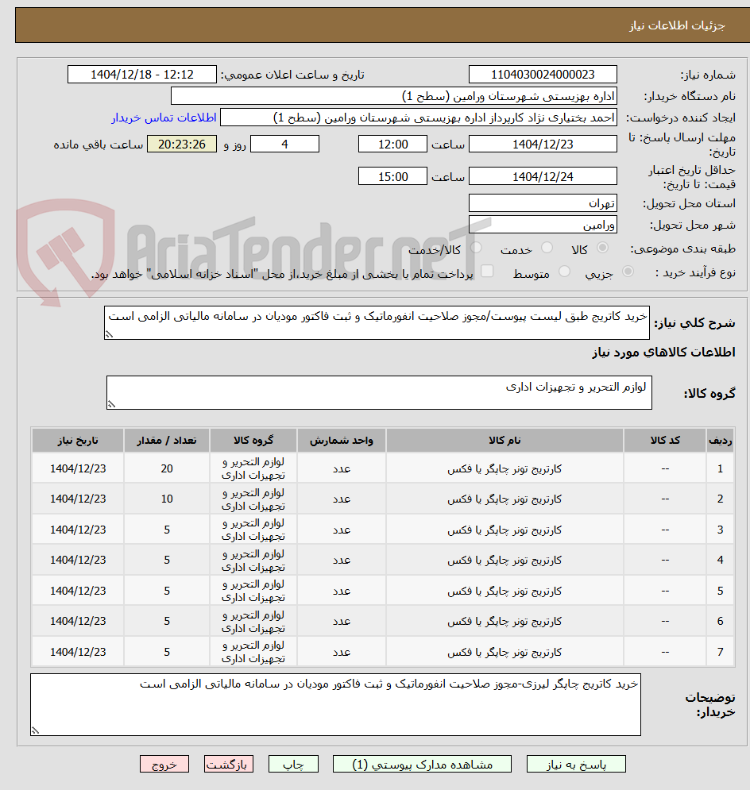Click the ردیف column header

click(720, 441)
